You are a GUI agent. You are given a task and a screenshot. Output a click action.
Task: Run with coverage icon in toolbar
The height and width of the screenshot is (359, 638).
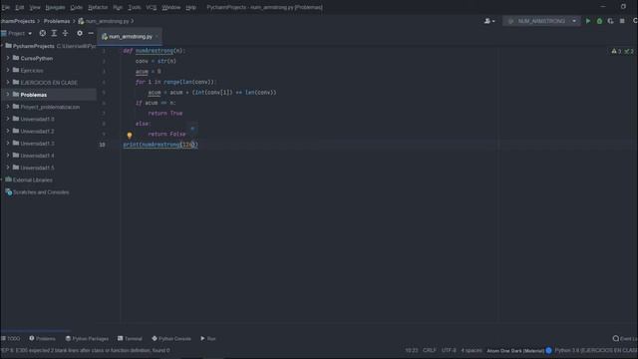(610, 21)
